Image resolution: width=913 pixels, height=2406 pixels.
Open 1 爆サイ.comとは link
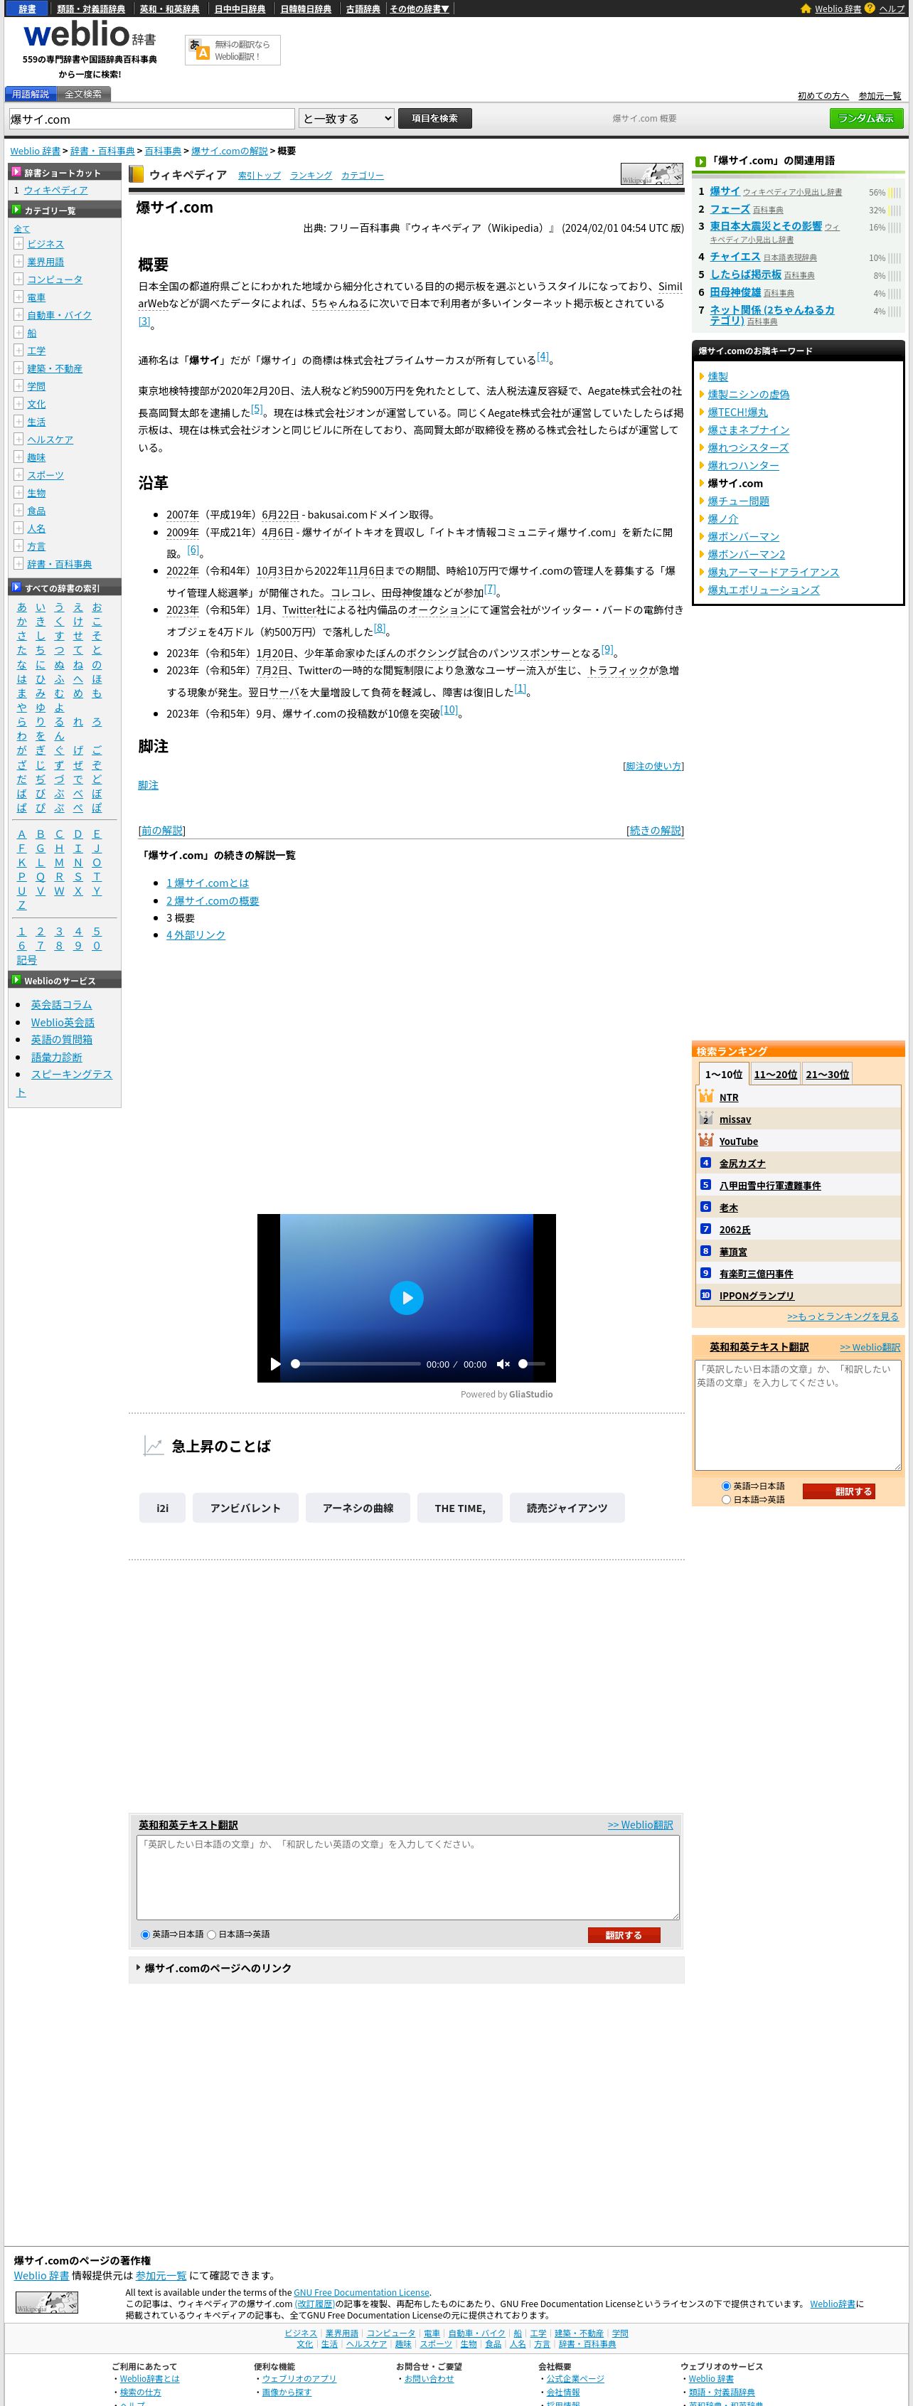click(x=207, y=883)
